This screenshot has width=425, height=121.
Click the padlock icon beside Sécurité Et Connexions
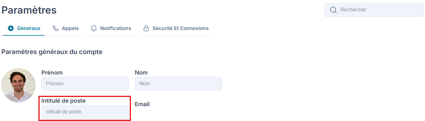(146, 28)
